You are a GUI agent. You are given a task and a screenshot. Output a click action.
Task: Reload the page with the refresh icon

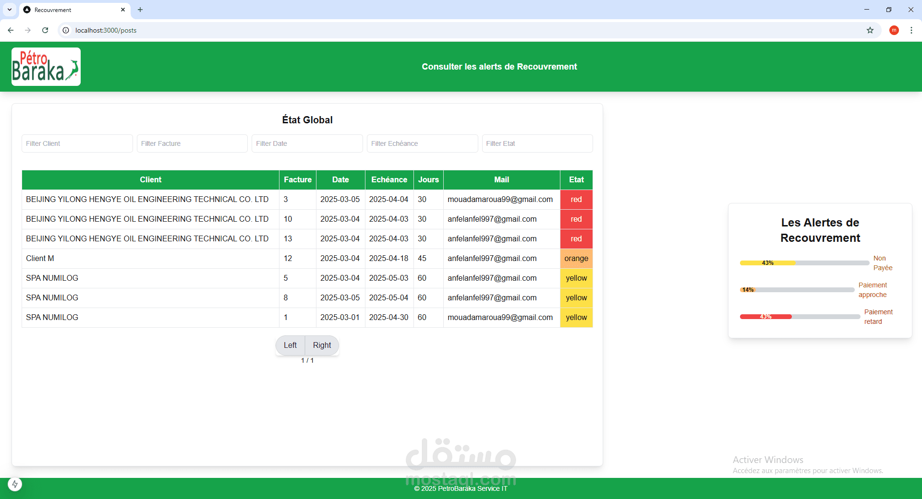[x=45, y=30]
